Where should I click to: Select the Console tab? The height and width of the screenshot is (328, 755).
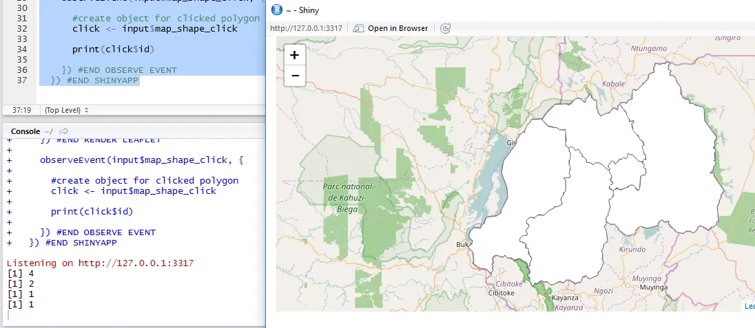pos(25,131)
